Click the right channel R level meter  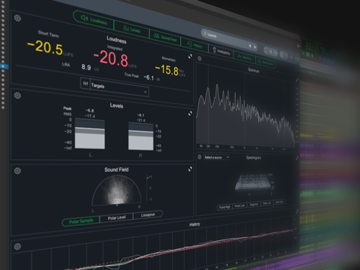[x=141, y=137]
